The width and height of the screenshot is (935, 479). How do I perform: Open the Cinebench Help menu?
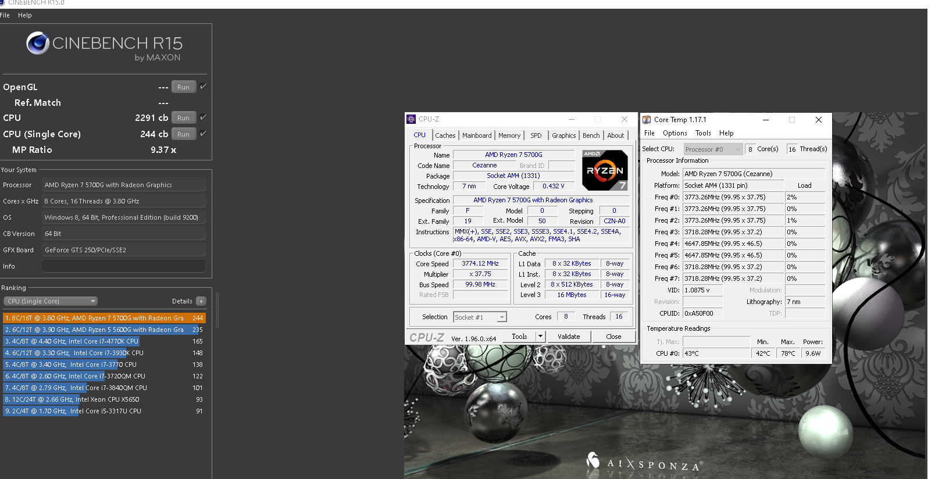tap(25, 15)
